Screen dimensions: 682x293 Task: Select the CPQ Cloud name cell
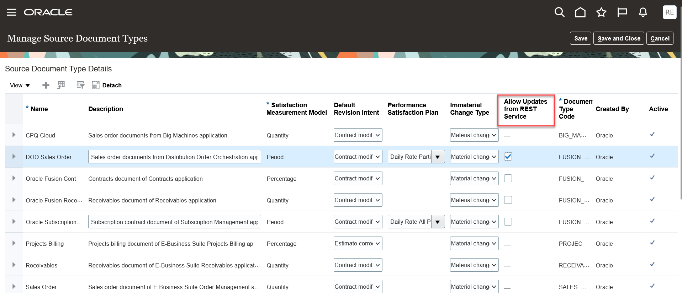tap(40, 135)
